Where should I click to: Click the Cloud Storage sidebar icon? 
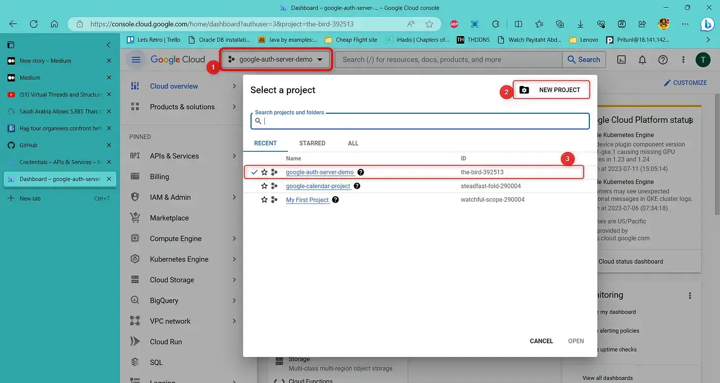(x=135, y=280)
